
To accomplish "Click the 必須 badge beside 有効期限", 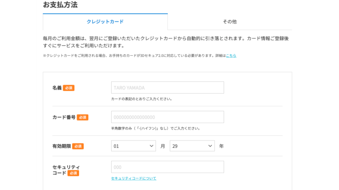I will (78, 146).
